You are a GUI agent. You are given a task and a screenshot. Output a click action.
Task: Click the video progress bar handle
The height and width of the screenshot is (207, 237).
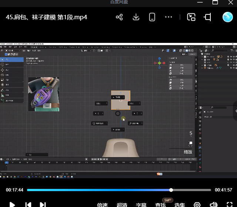[171, 190]
